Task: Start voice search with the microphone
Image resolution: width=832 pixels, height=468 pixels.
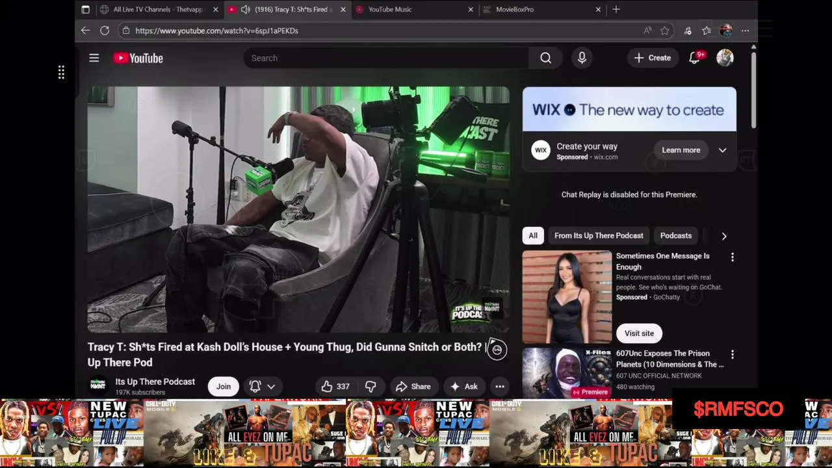Action: pos(582,58)
